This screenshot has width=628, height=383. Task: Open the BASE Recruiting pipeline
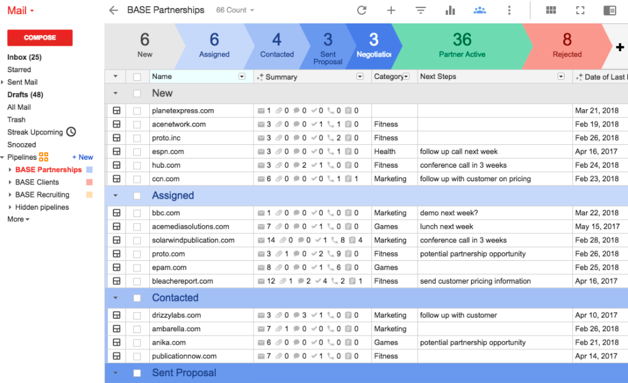click(42, 195)
